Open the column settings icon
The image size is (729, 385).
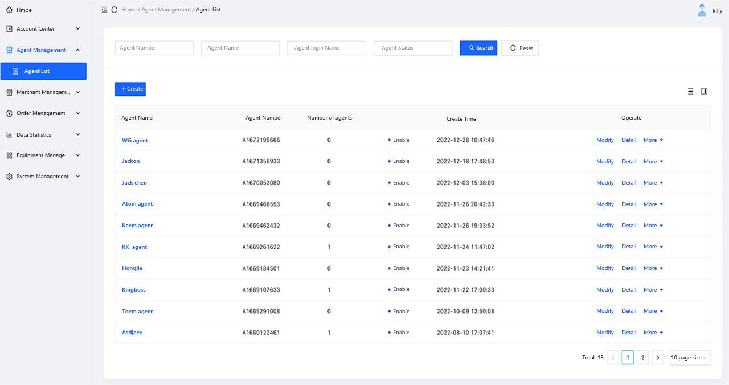[704, 91]
